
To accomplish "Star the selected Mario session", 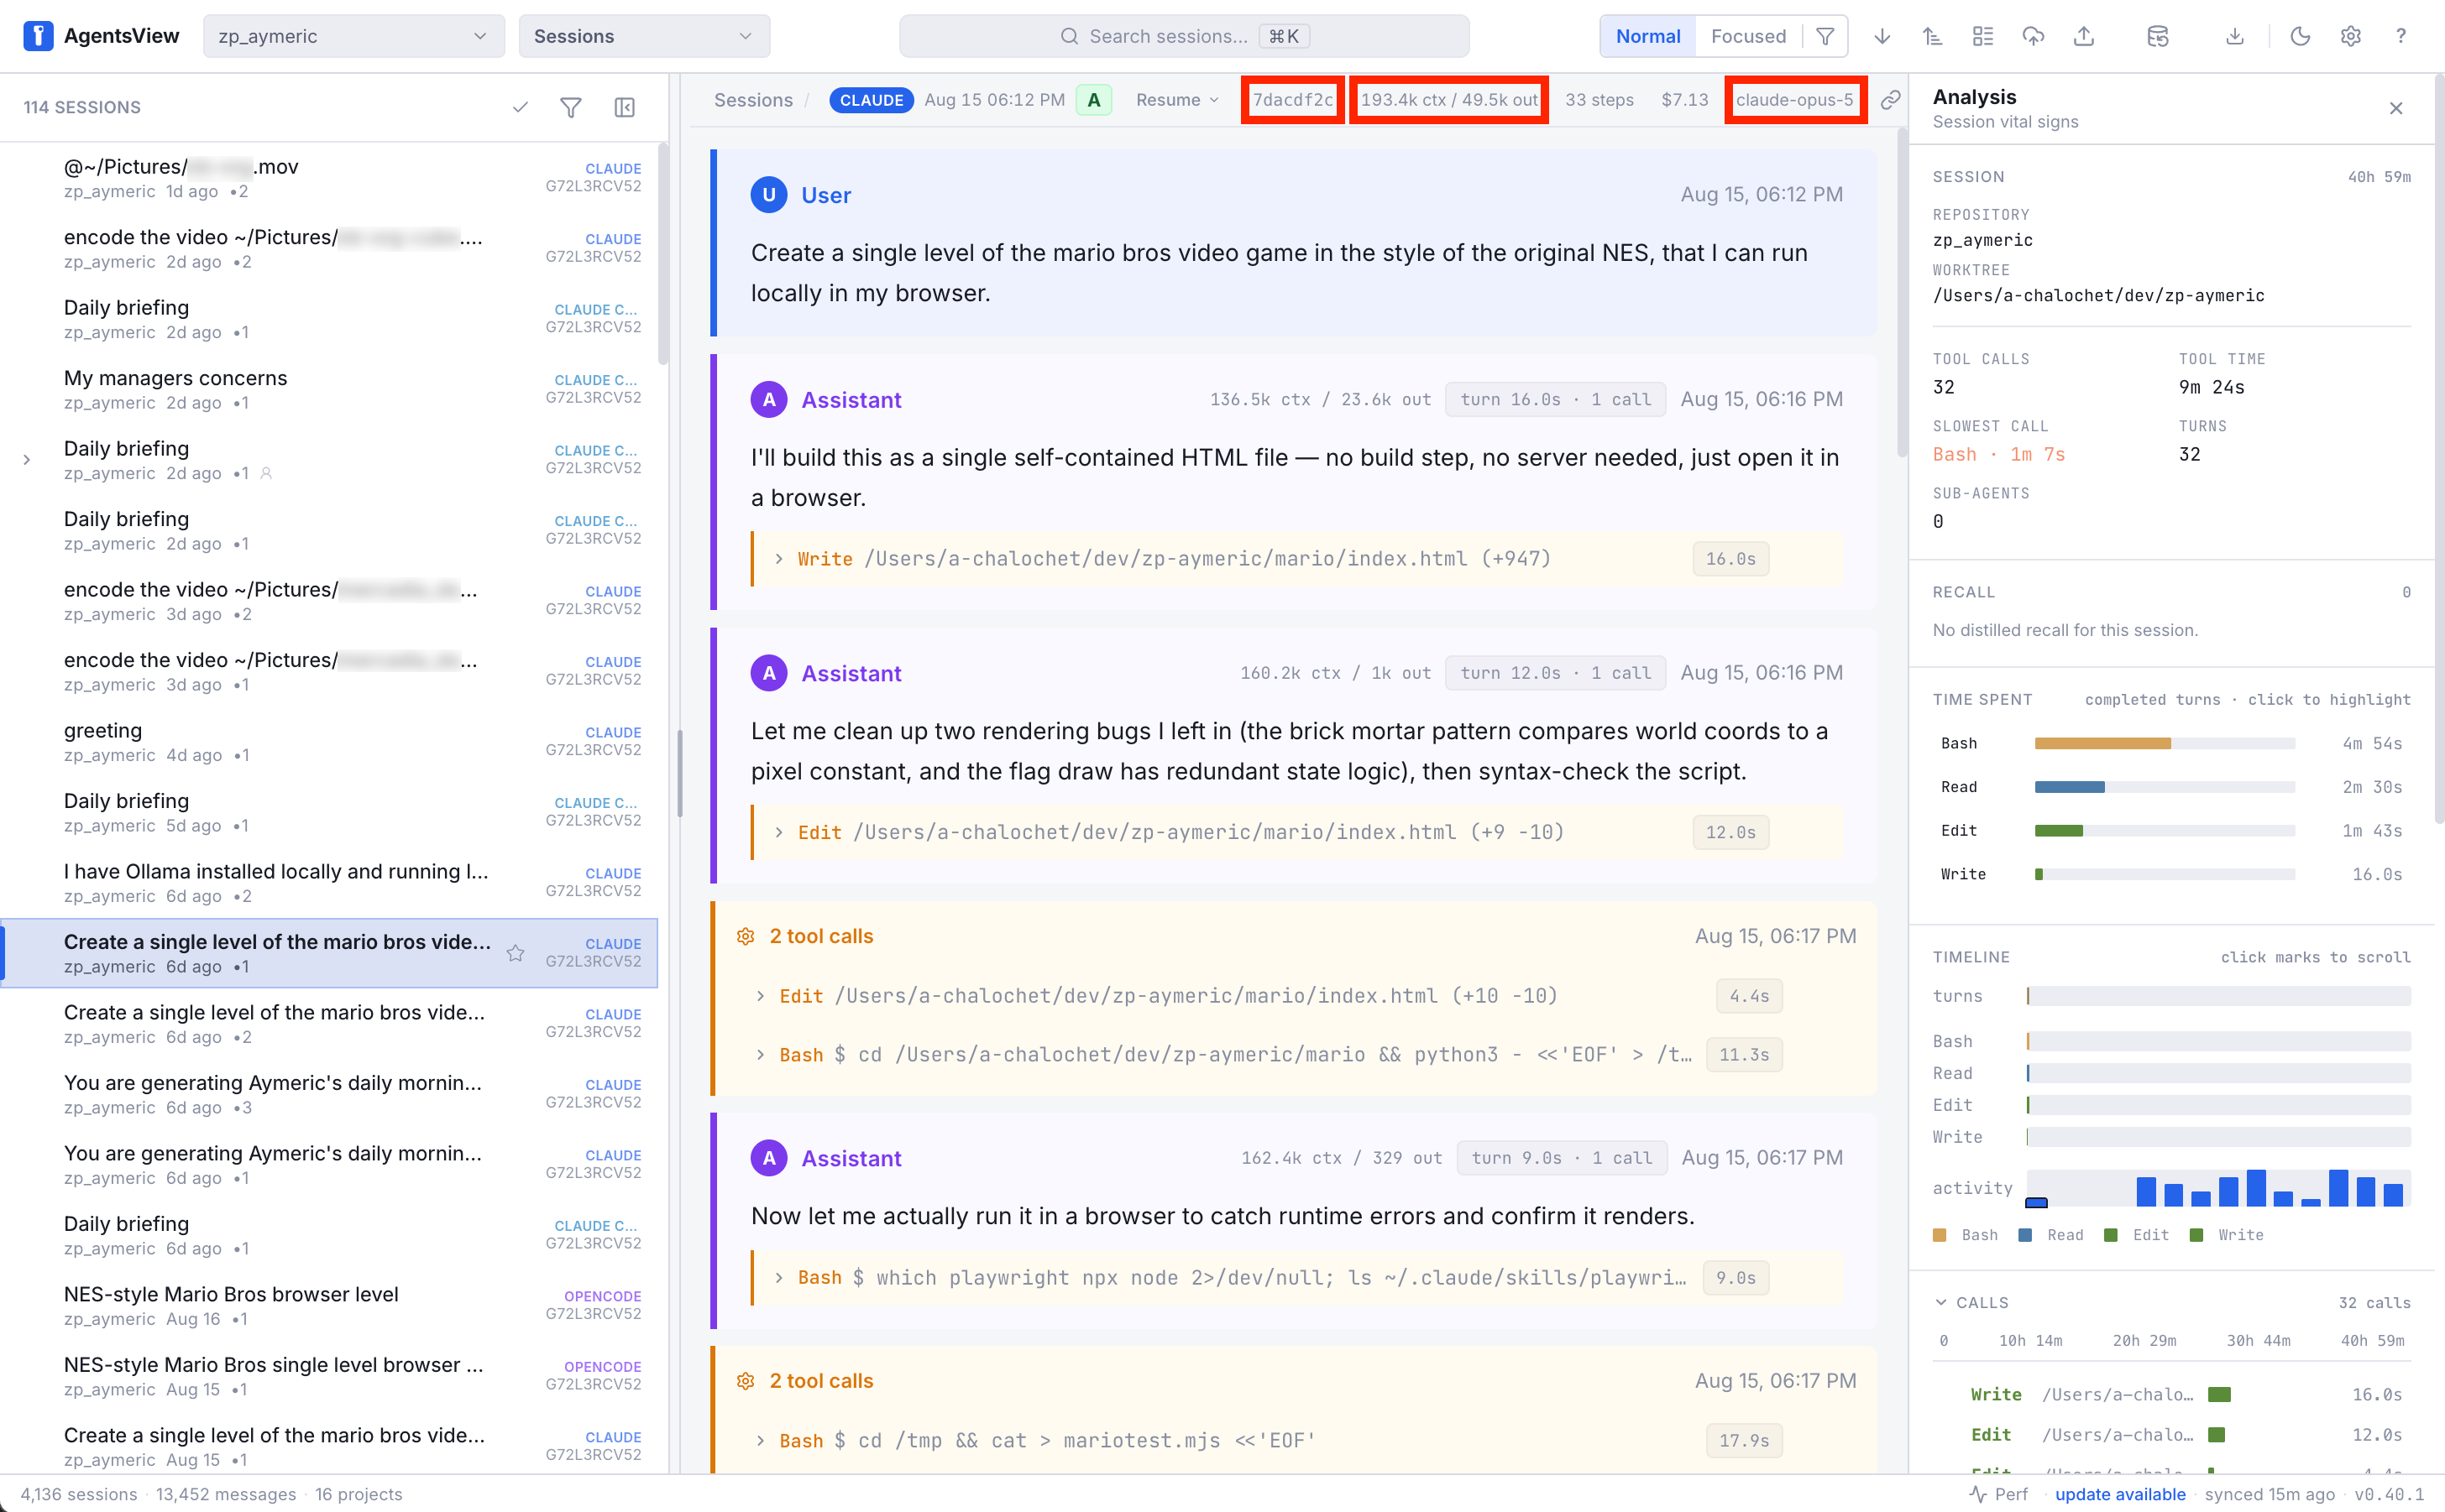I will [516, 953].
